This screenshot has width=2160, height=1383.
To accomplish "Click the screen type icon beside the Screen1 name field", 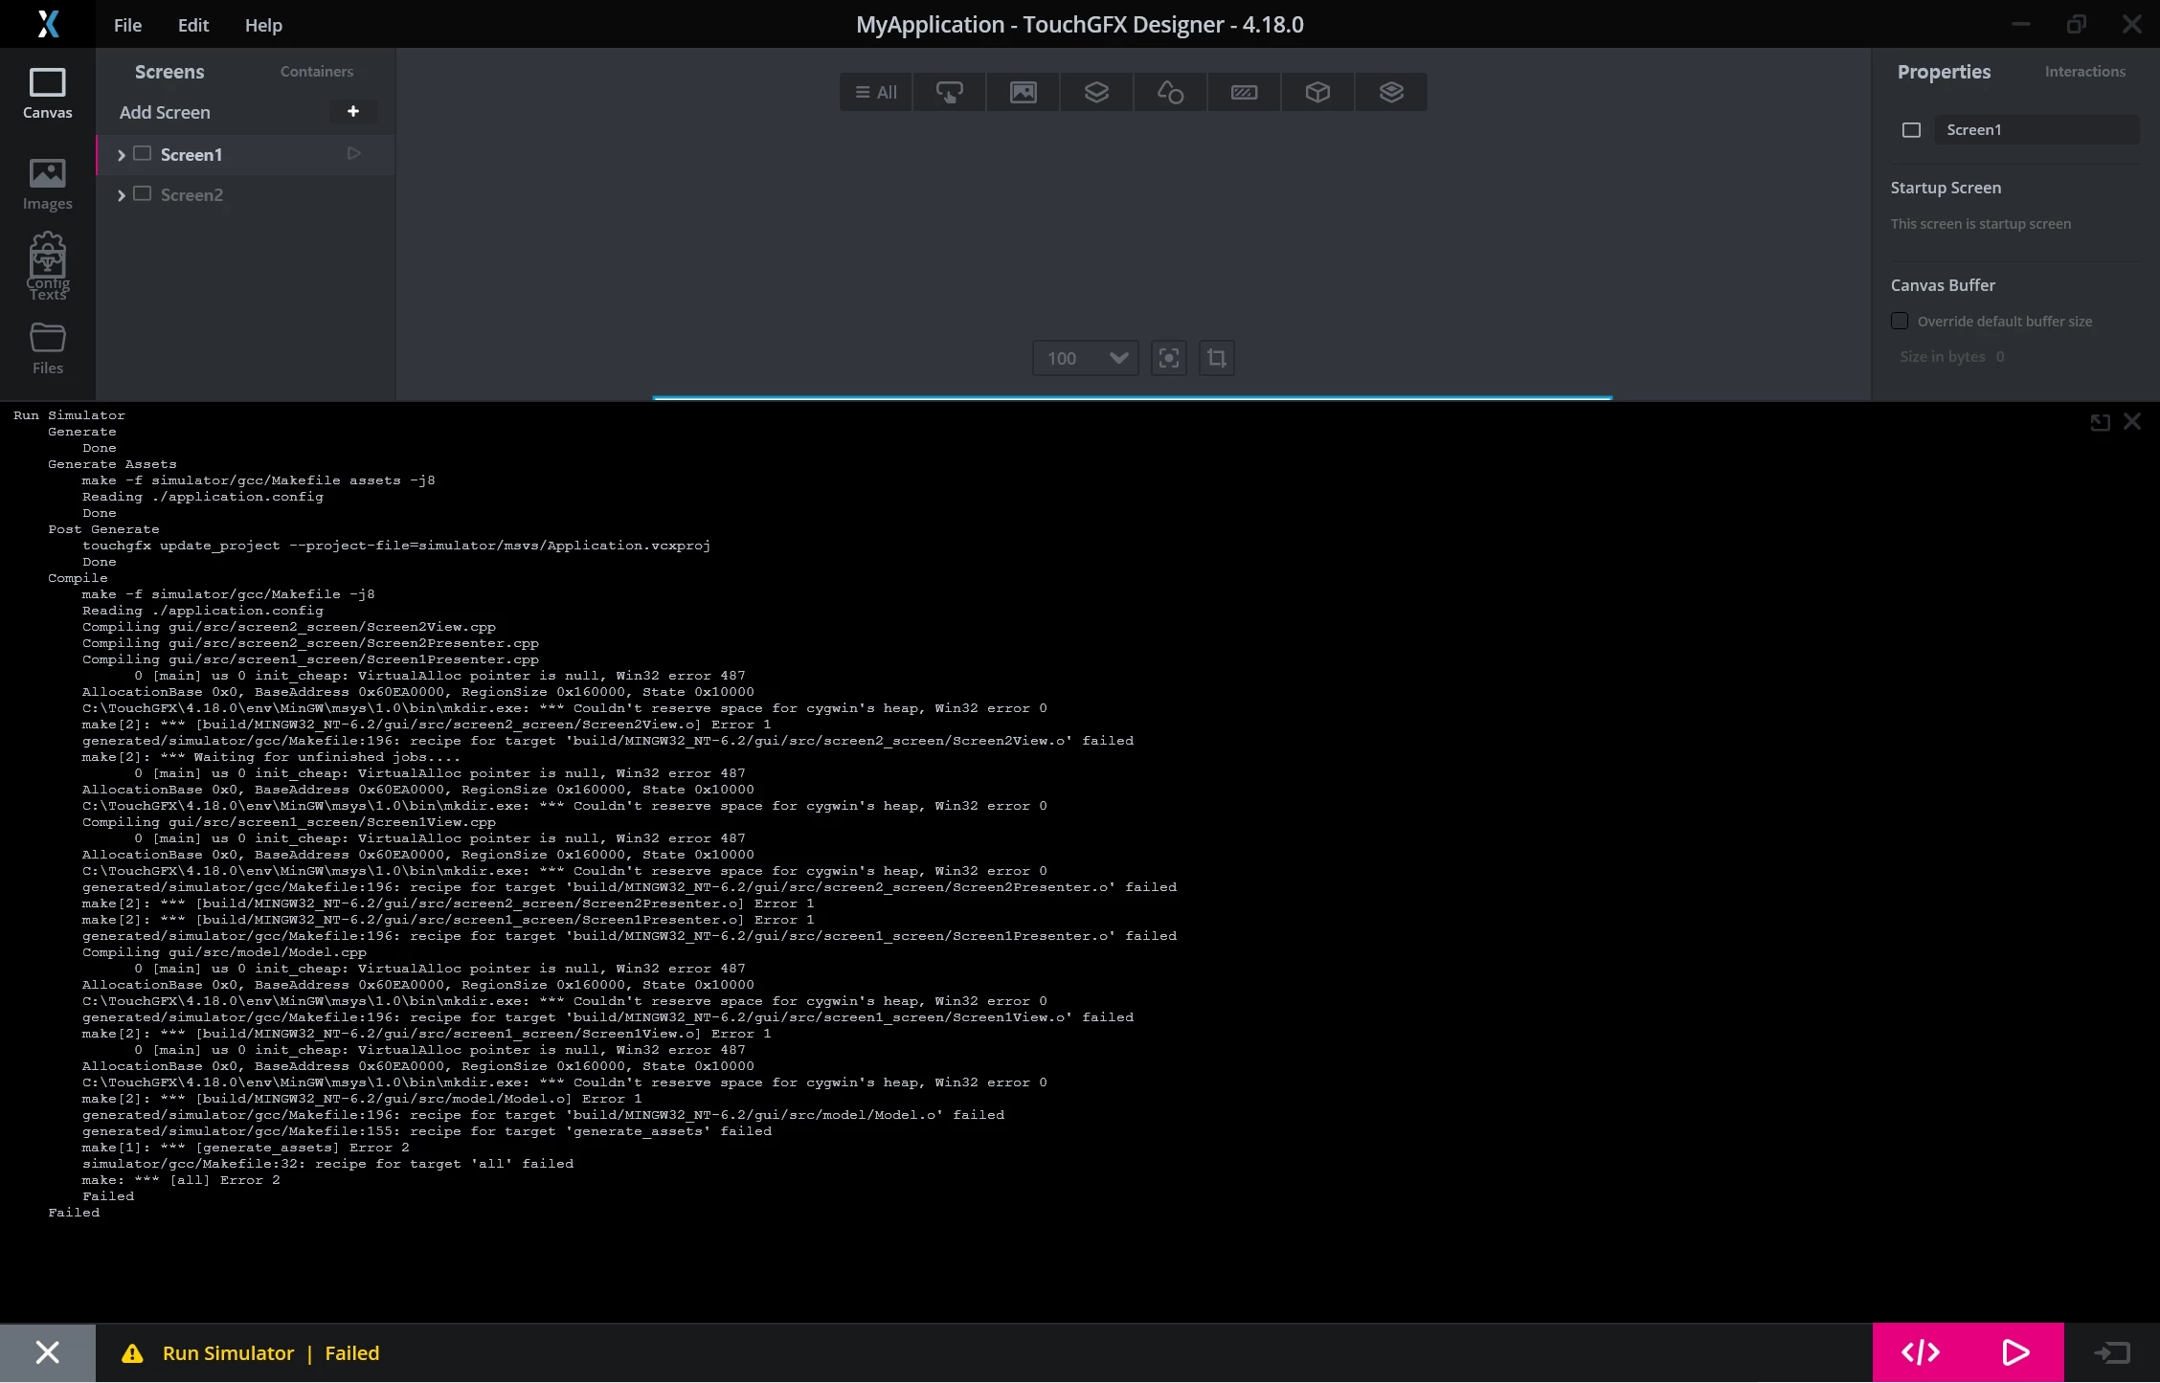I will (1911, 130).
